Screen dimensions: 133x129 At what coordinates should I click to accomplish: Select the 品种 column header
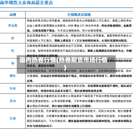pos(13,15)
